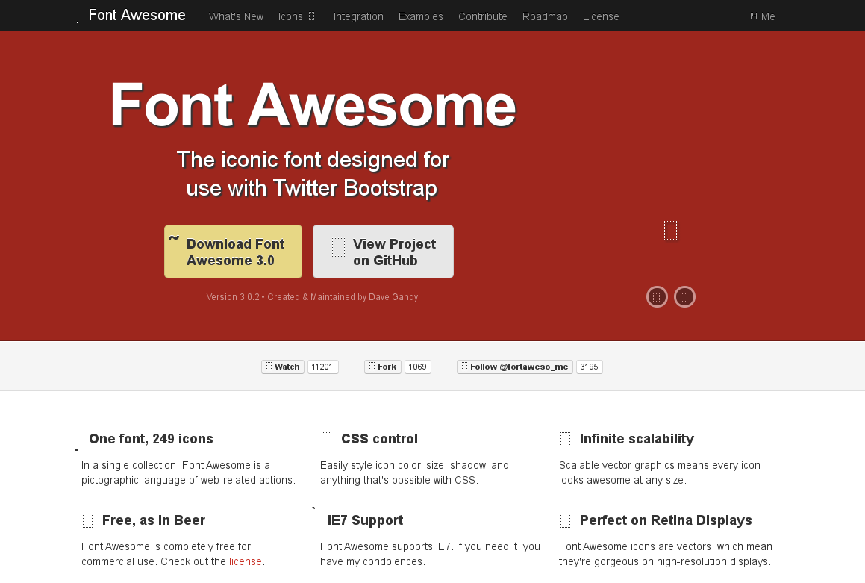Screen dimensions: 865x583
Task: Click the "IE7 Support" heading
Action: click(x=365, y=521)
